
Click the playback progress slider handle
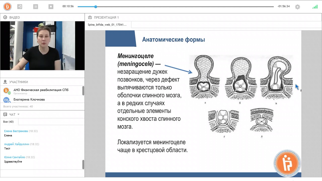click(x=96, y=7)
